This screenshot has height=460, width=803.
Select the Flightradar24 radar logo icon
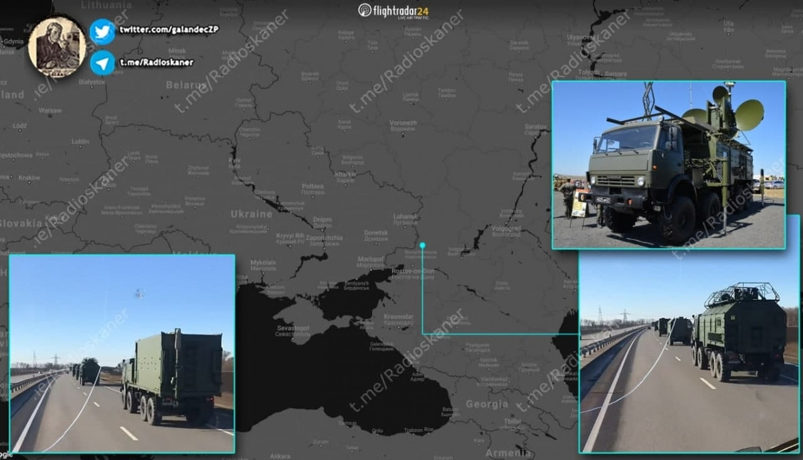coord(365,11)
